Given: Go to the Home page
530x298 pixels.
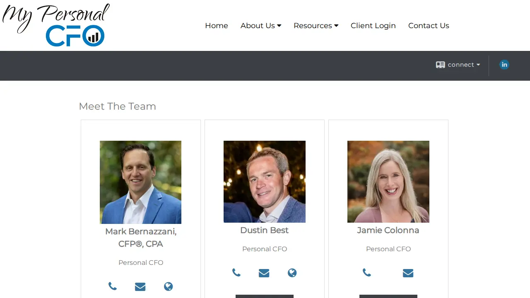Looking at the screenshot, I should tap(217, 26).
